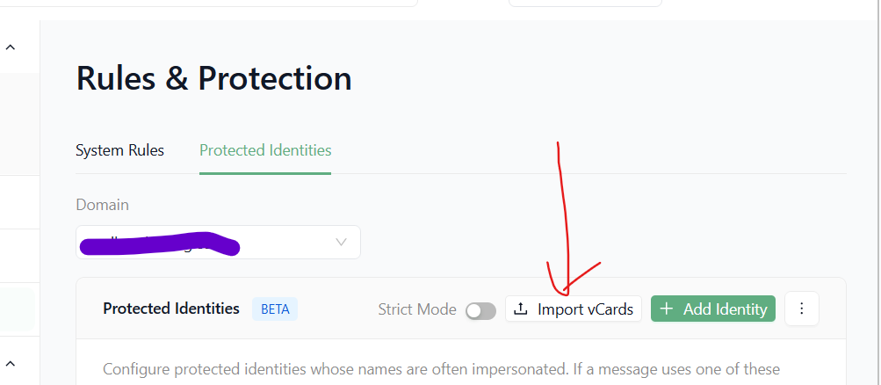Click the Protected Identities panel heading
The height and width of the screenshot is (385, 881).
point(171,309)
